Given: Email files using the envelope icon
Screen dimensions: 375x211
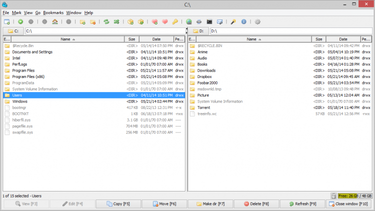Looking at the screenshot, I should coord(220,22).
